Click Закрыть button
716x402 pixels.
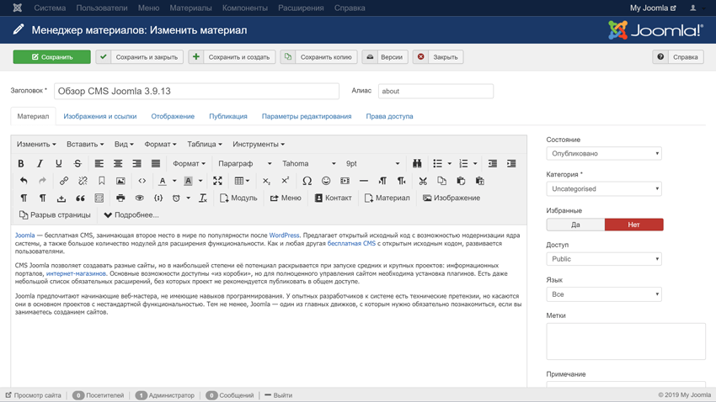tap(438, 57)
